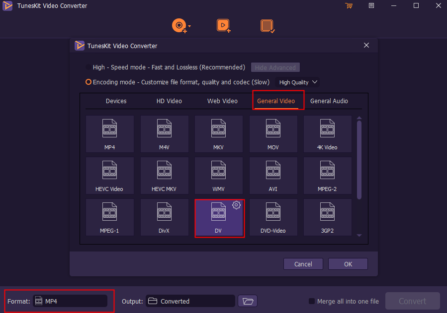Switch to the General Video tab

pyautogui.click(x=276, y=101)
